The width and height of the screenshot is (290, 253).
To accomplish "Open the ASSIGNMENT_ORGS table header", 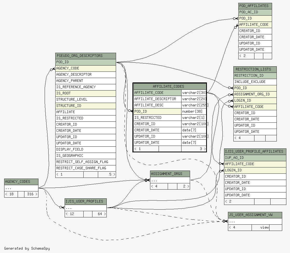I will pos(170,174).
